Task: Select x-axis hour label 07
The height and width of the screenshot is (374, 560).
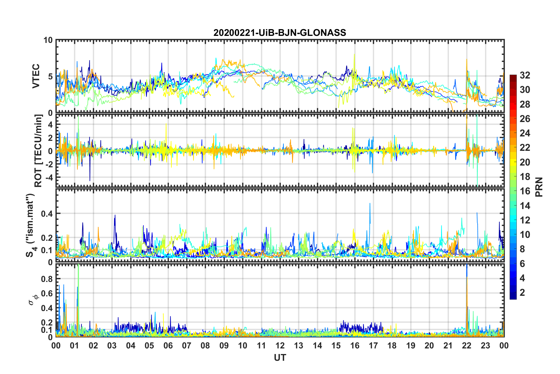Action: coord(187,345)
